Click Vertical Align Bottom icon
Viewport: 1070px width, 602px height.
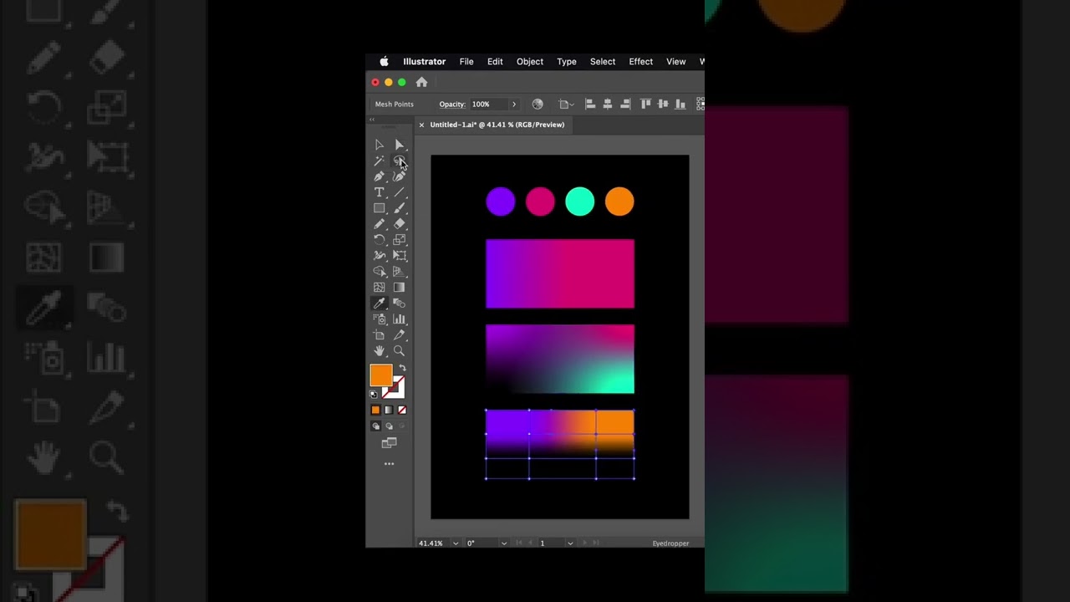pyautogui.click(x=680, y=105)
